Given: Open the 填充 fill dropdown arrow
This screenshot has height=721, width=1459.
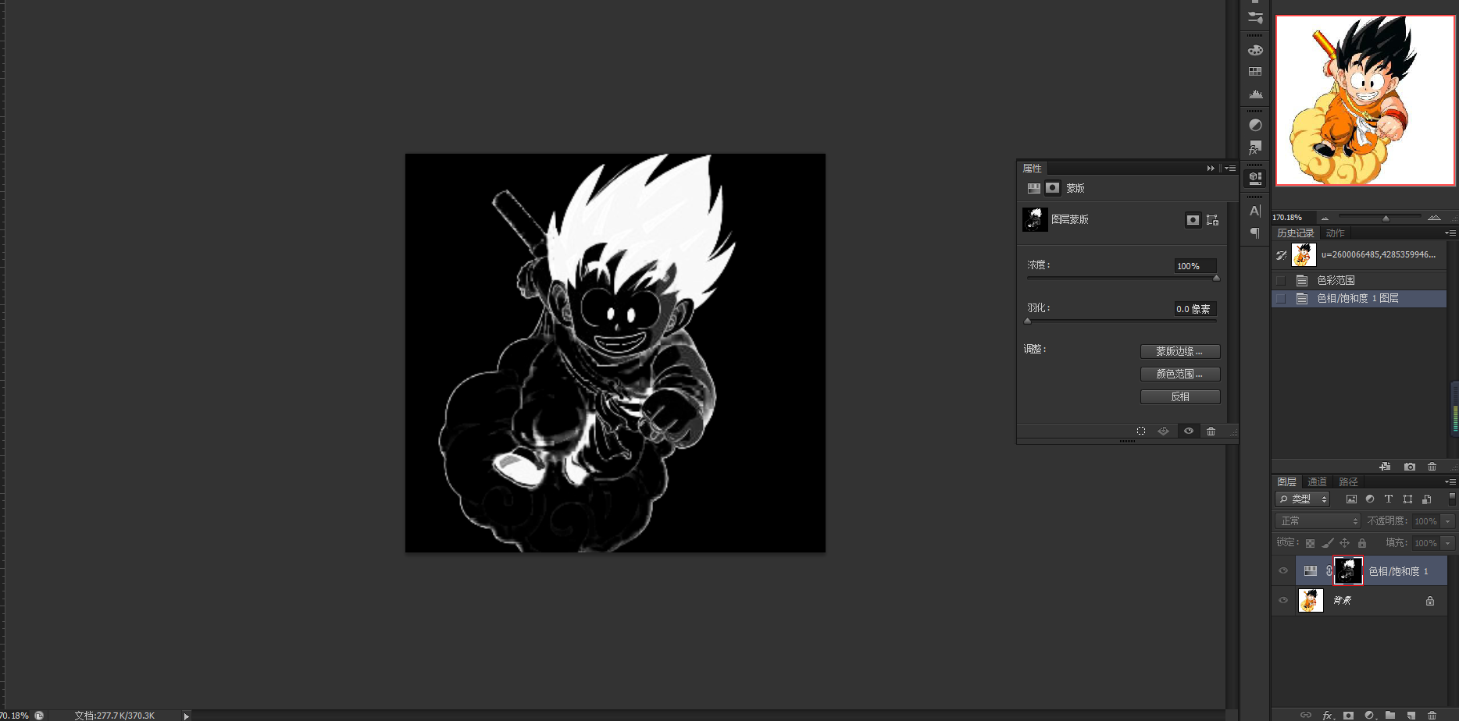Looking at the screenshot, I should (x=1448, y=543).
